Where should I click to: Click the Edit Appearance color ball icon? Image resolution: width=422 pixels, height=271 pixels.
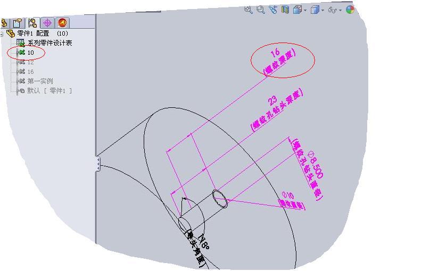pos(350,10)
